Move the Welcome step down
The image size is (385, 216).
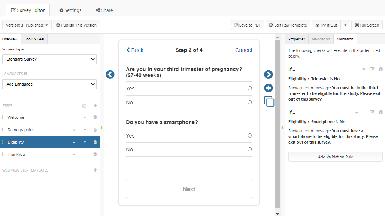pos(85,118)
